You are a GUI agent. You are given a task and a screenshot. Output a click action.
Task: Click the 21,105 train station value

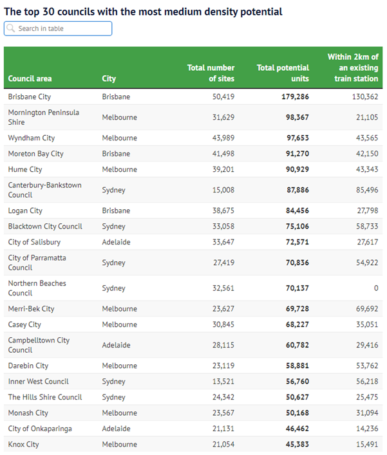[367, 117]
